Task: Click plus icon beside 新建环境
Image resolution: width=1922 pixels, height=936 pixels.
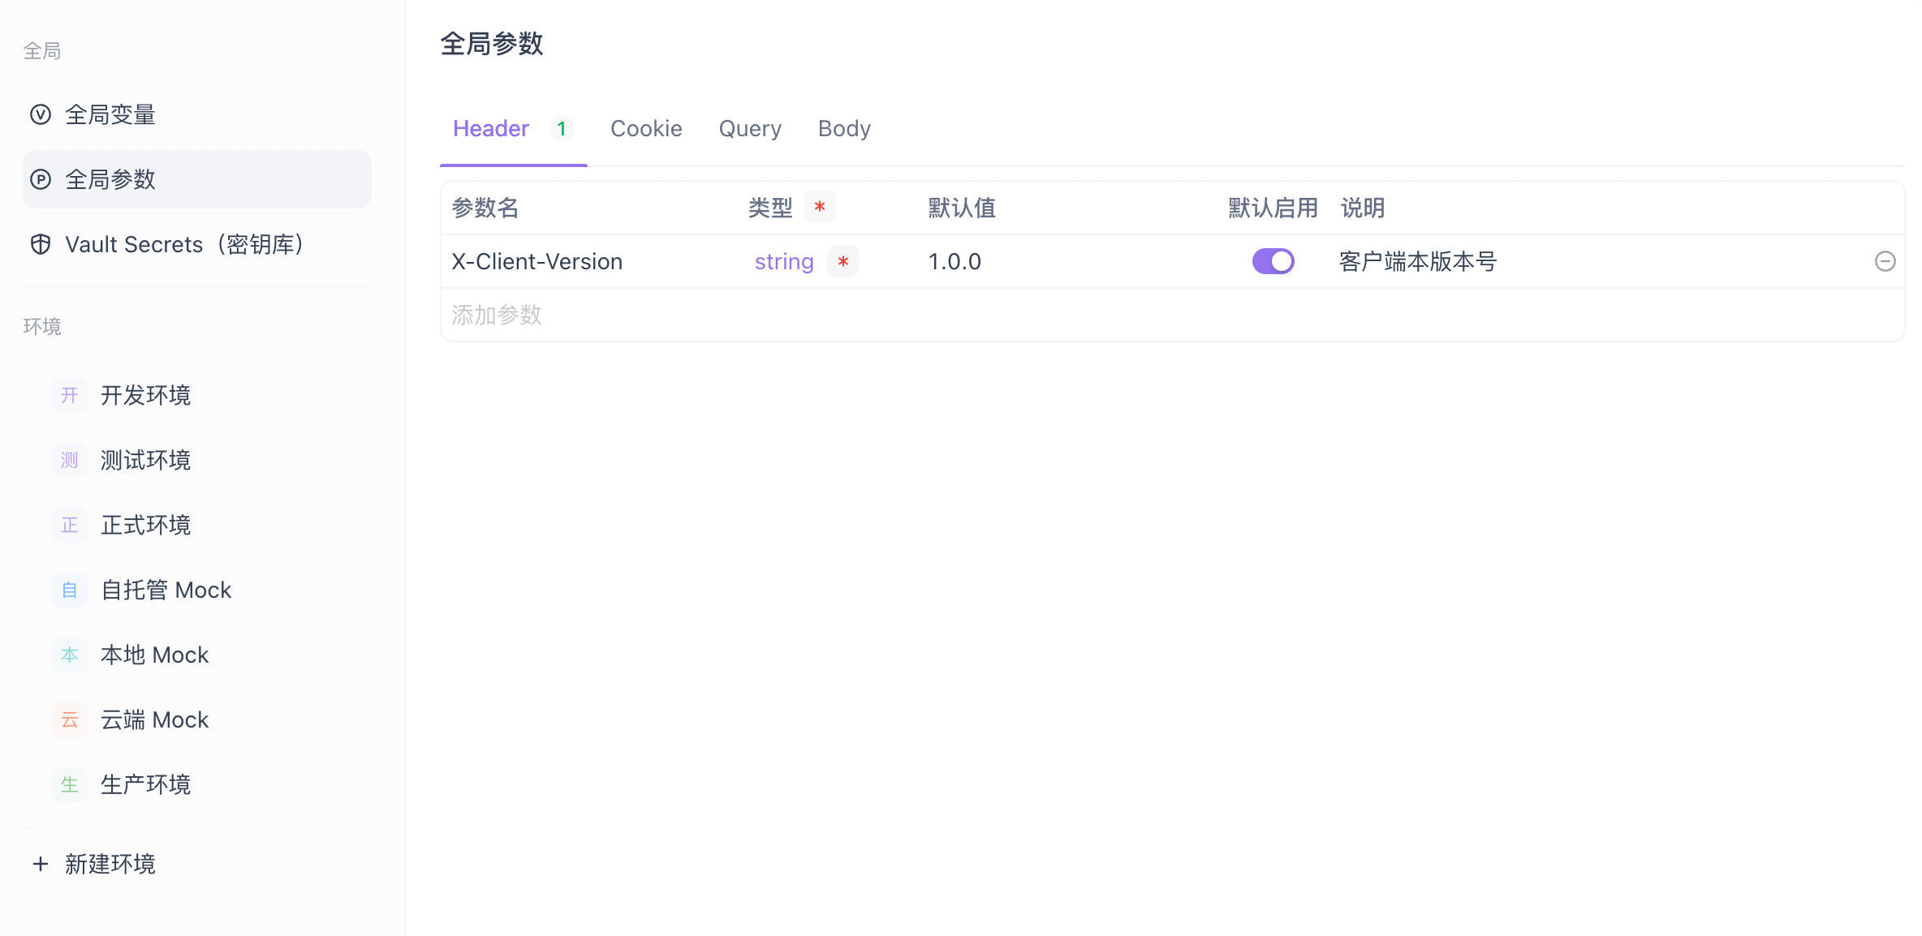Action: click(41, 864)
